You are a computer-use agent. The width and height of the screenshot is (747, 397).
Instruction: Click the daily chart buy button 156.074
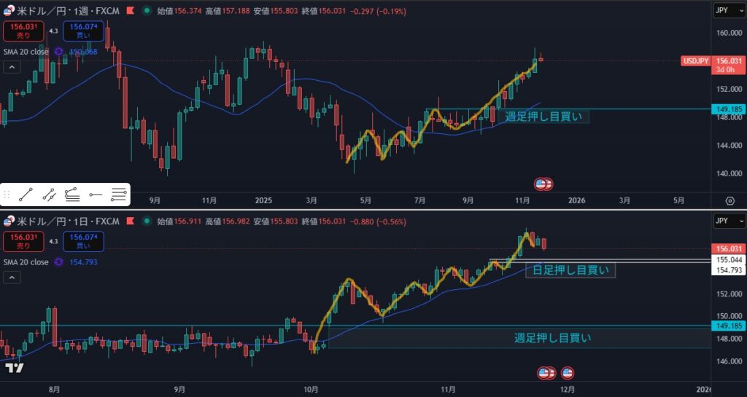(83, 240)
